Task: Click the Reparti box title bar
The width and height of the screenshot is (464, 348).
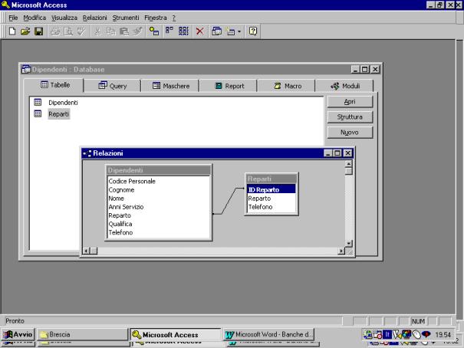Action: (271, 179)
